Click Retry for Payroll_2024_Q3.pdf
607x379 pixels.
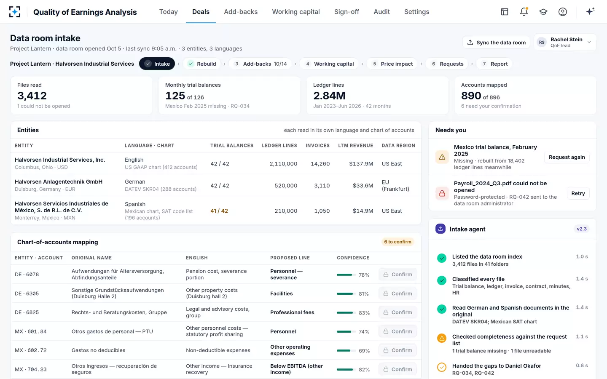coord(578,193)
